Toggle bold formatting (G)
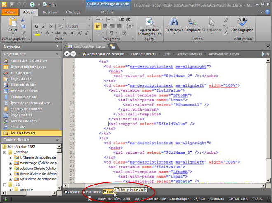 [x=37, y=26]
